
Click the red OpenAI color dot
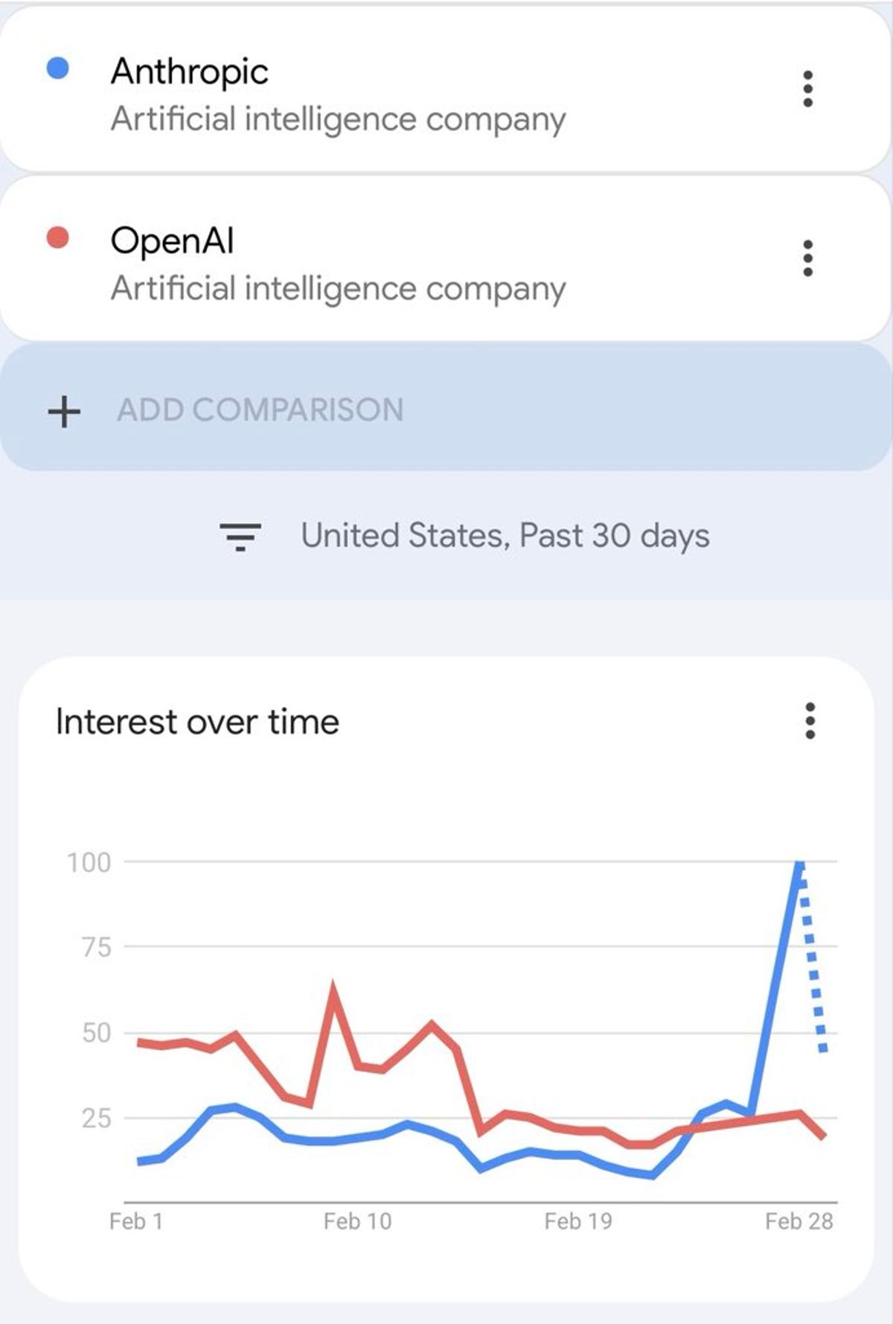(58, 238)
